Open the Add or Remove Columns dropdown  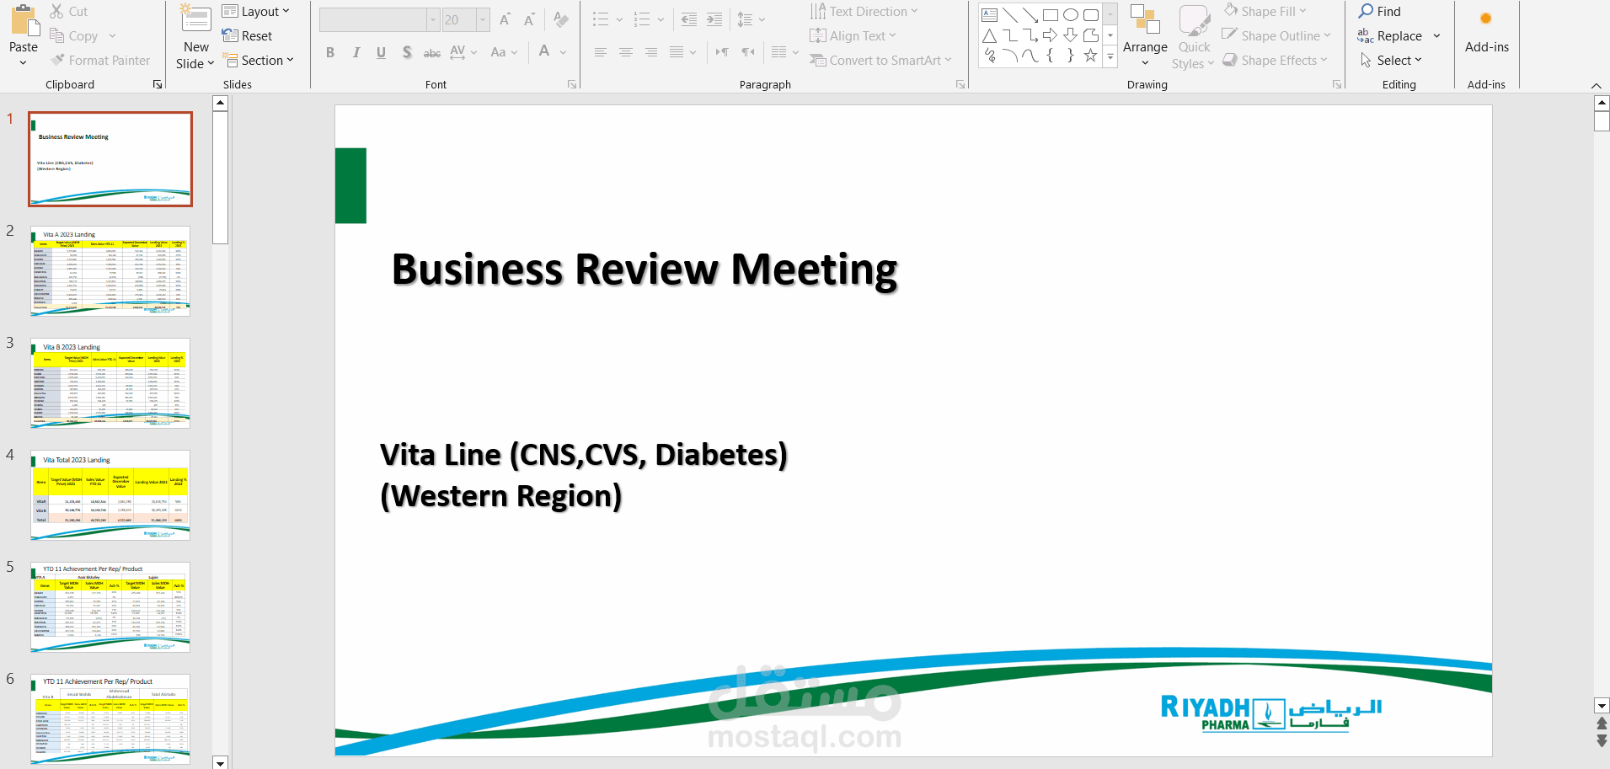[784, 52]
